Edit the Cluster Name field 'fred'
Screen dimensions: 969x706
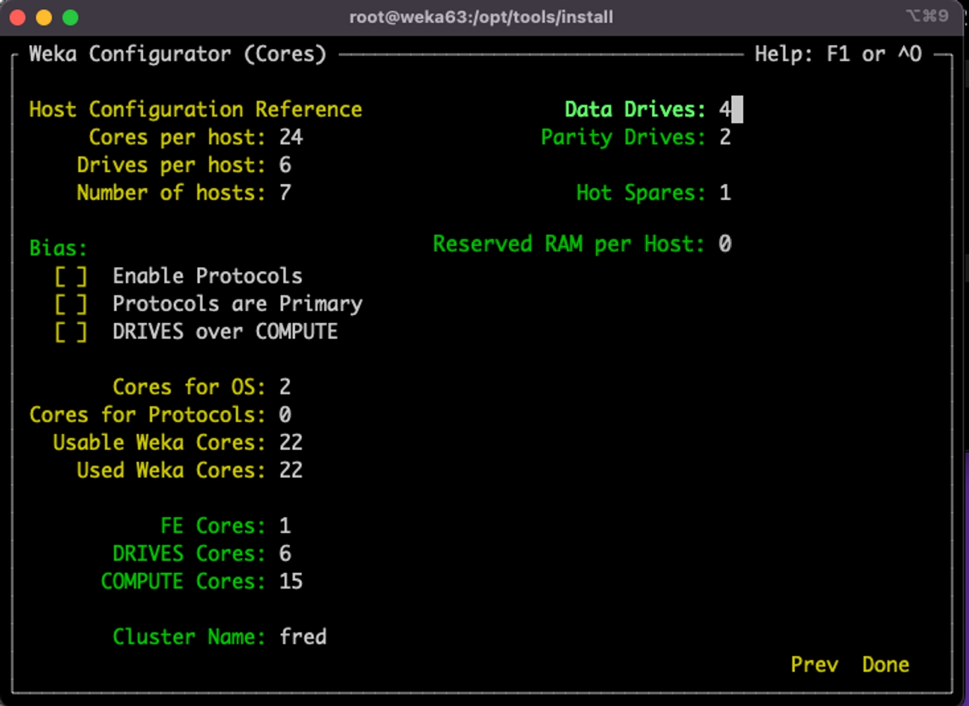(x=303, y=637)
